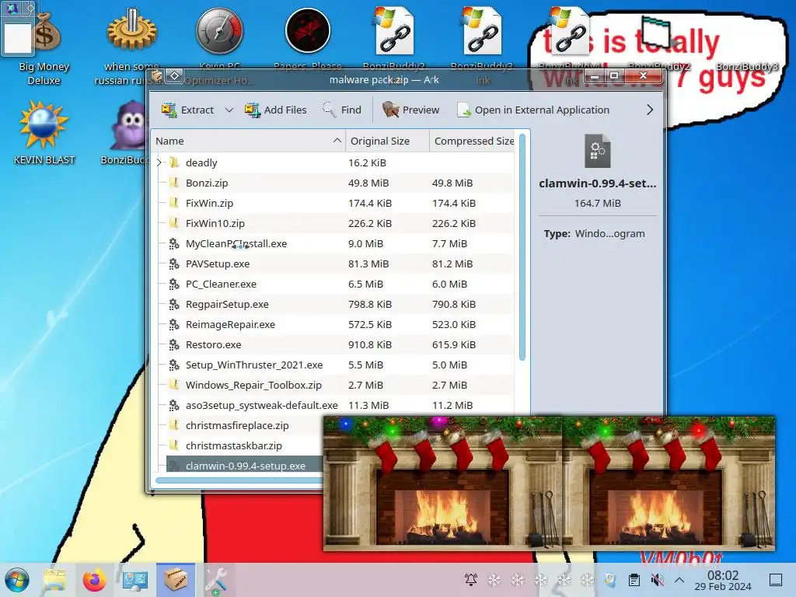Image resolution: width=796 pixels, height=597 pixels.
Task: Select the deadly folder name
Action: (x=201, y=162)
